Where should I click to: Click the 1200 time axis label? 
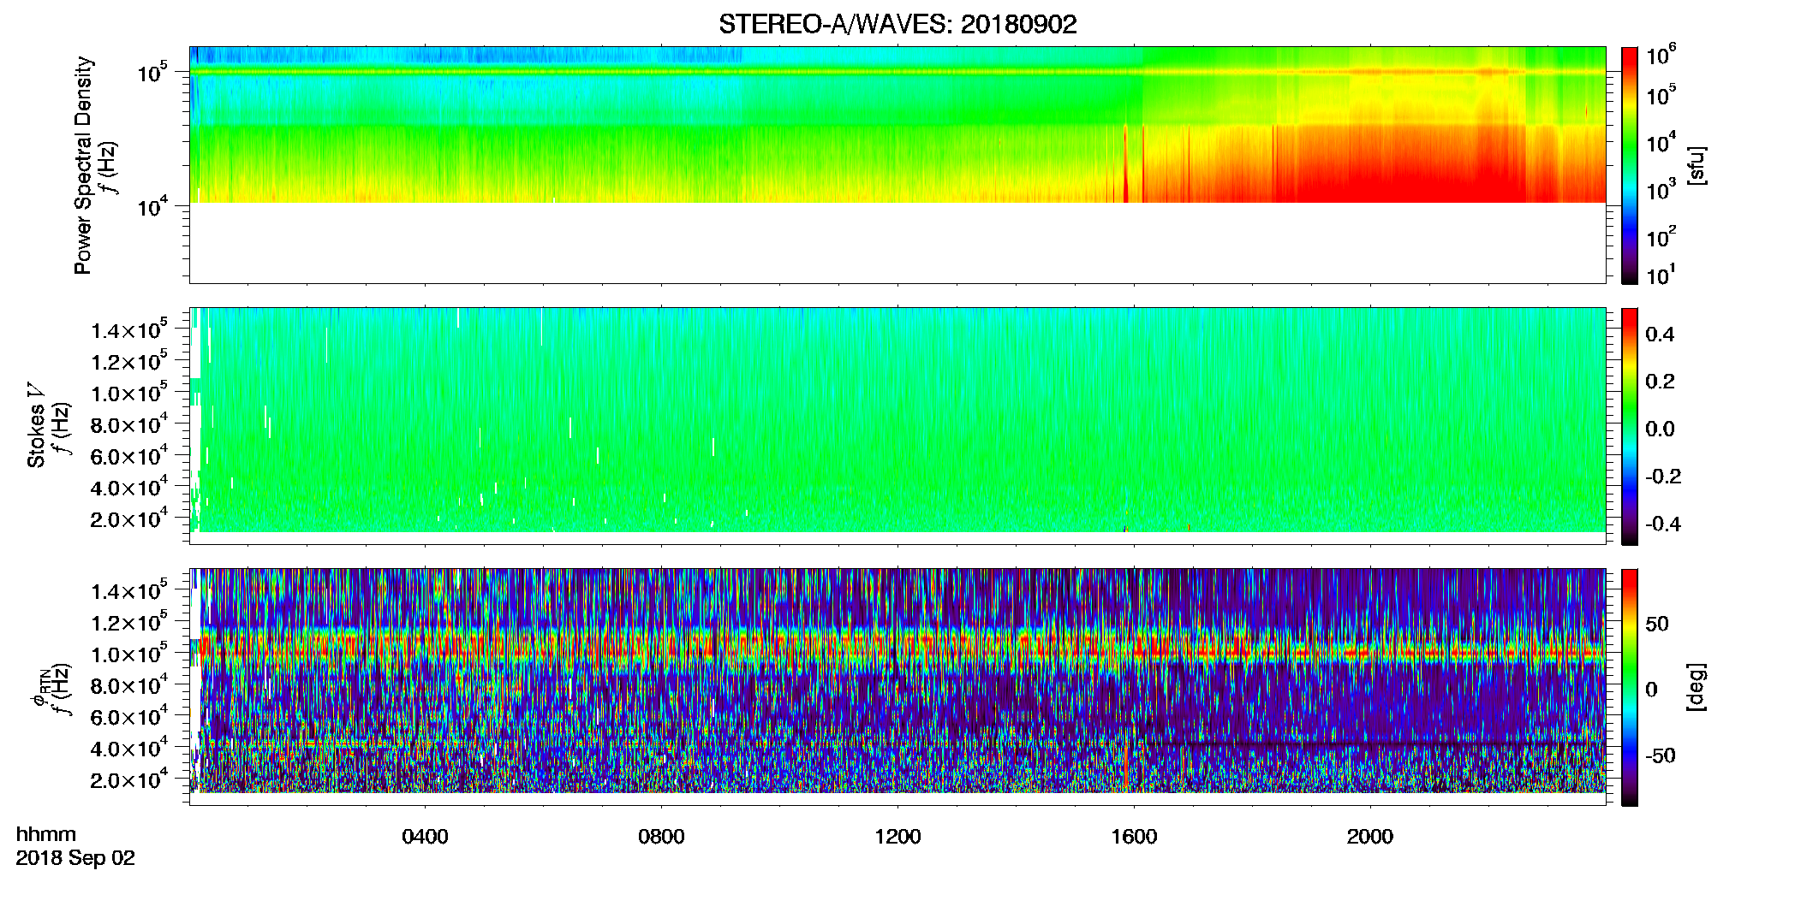pos(897,837)
